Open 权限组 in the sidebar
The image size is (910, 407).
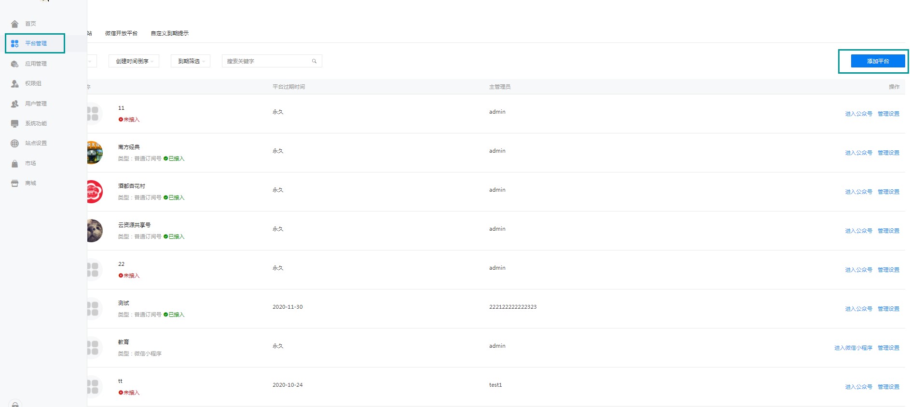(33, 83)
